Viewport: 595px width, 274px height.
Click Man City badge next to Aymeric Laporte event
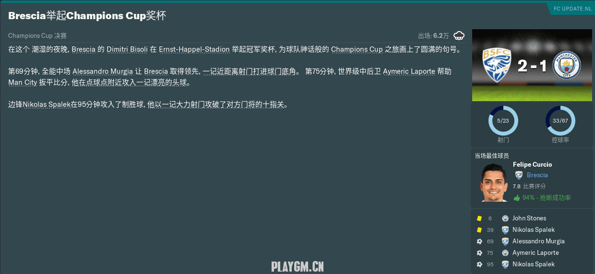(505, 253)
